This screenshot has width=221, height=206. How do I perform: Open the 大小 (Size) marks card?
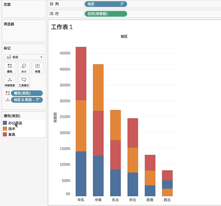[24, 67]
